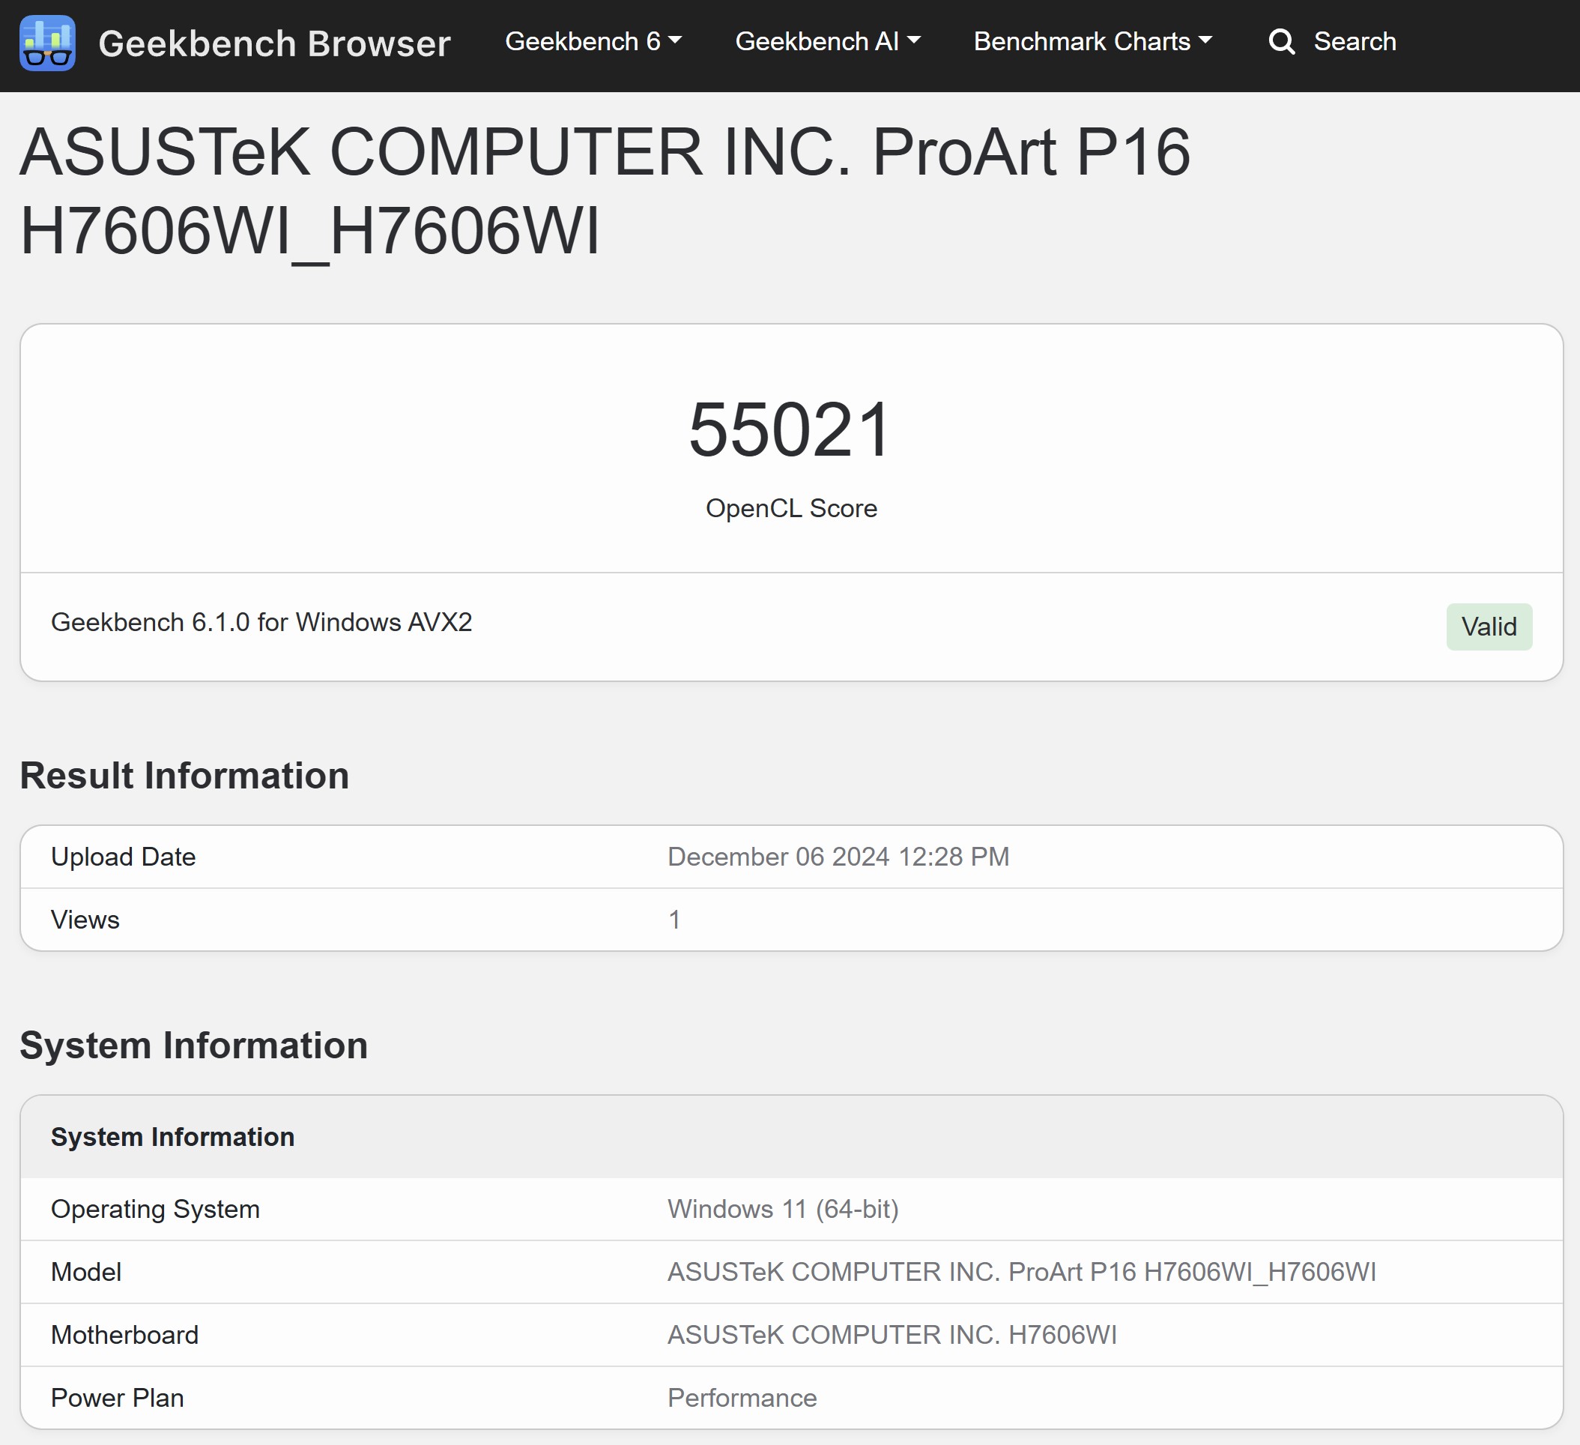Select the December 06 2024 12:28 PM value
Viewport: 1580px width, 1445px height.
click(x=838, y=857)
